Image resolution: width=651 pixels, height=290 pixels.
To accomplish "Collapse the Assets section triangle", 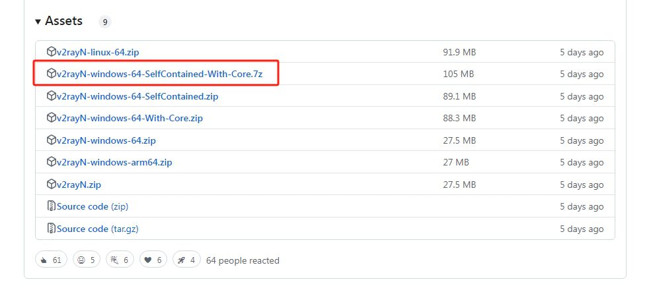I will 38,22.
